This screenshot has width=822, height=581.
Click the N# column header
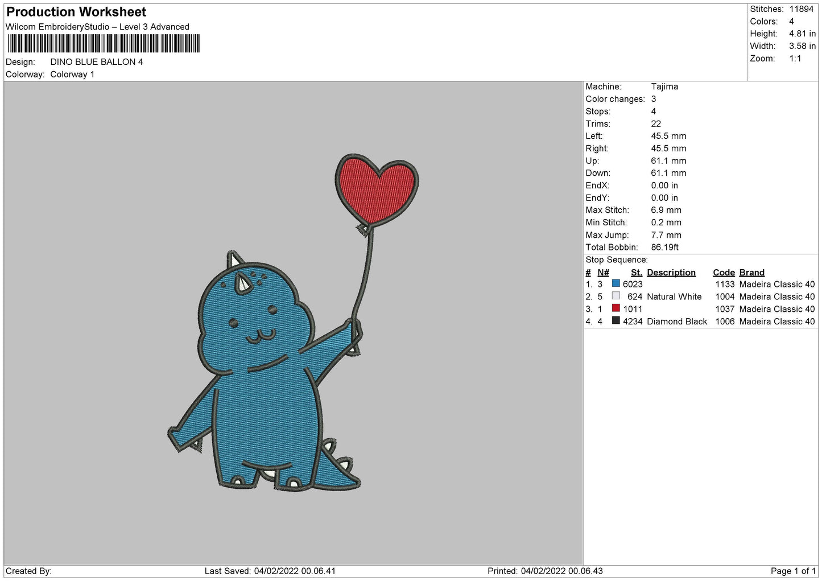tap(603, 273)
